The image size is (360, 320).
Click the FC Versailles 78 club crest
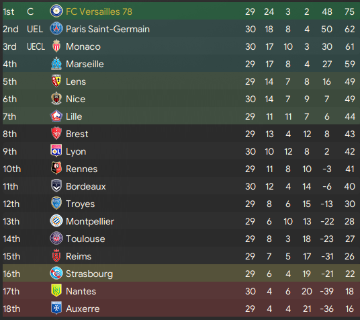click(56, 11)
